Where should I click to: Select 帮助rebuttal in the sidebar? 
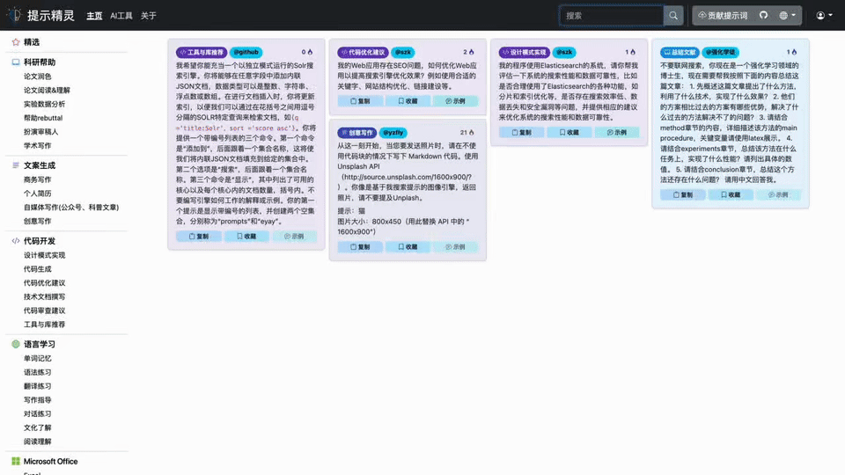pyautogui.click(x=42, y=118)
